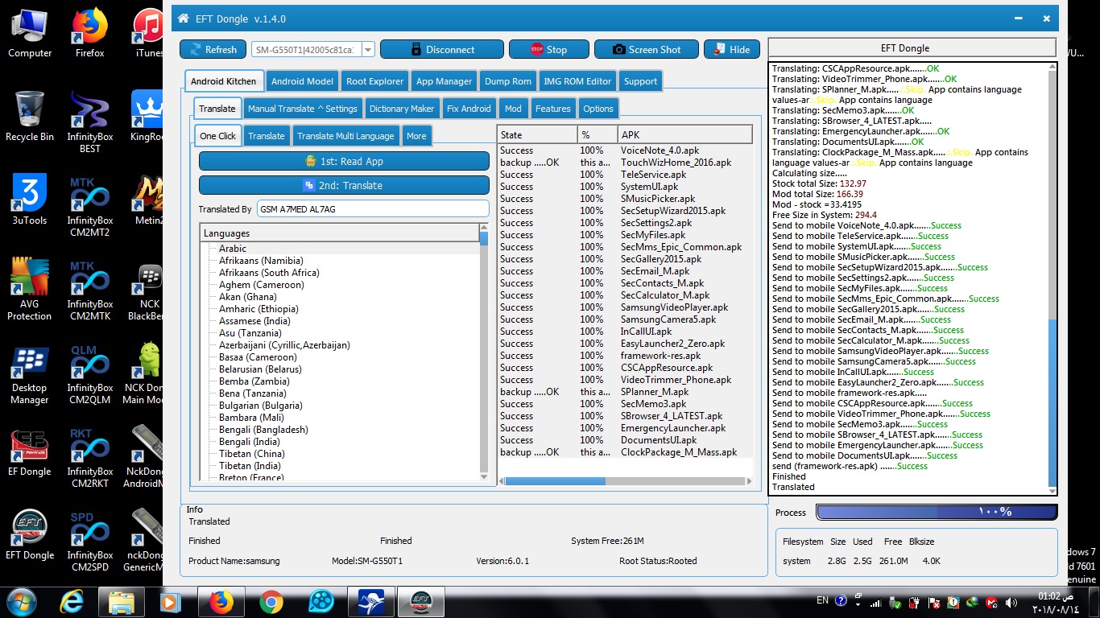Click the EFT Dongle home icon
The height and width of the screenshot is (618, 1100).
pyautogui.click(x=183, y=19)
